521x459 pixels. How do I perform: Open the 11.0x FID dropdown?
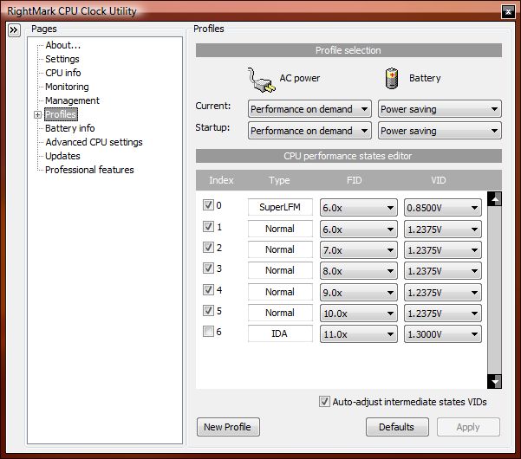[x=359, y=334]
